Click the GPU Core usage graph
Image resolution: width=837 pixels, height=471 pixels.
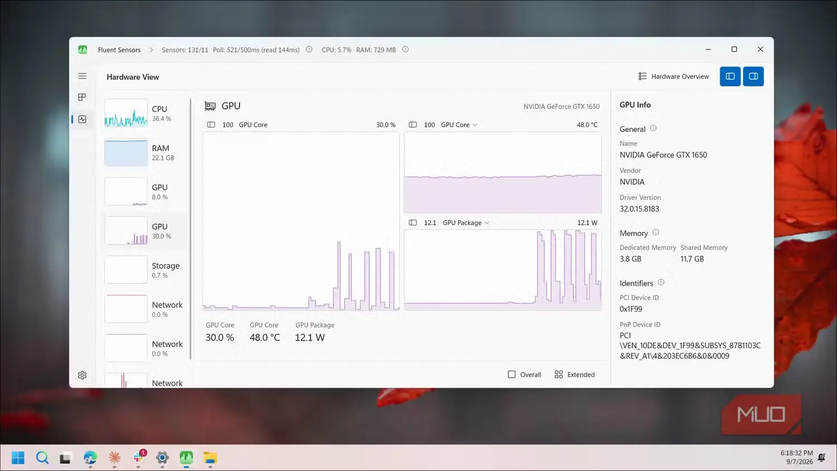301,220
